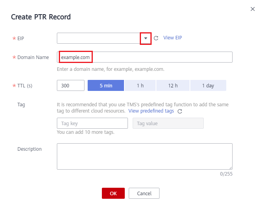Set TTL to 1 day
The image size is (261, 209).
(208, 85)
